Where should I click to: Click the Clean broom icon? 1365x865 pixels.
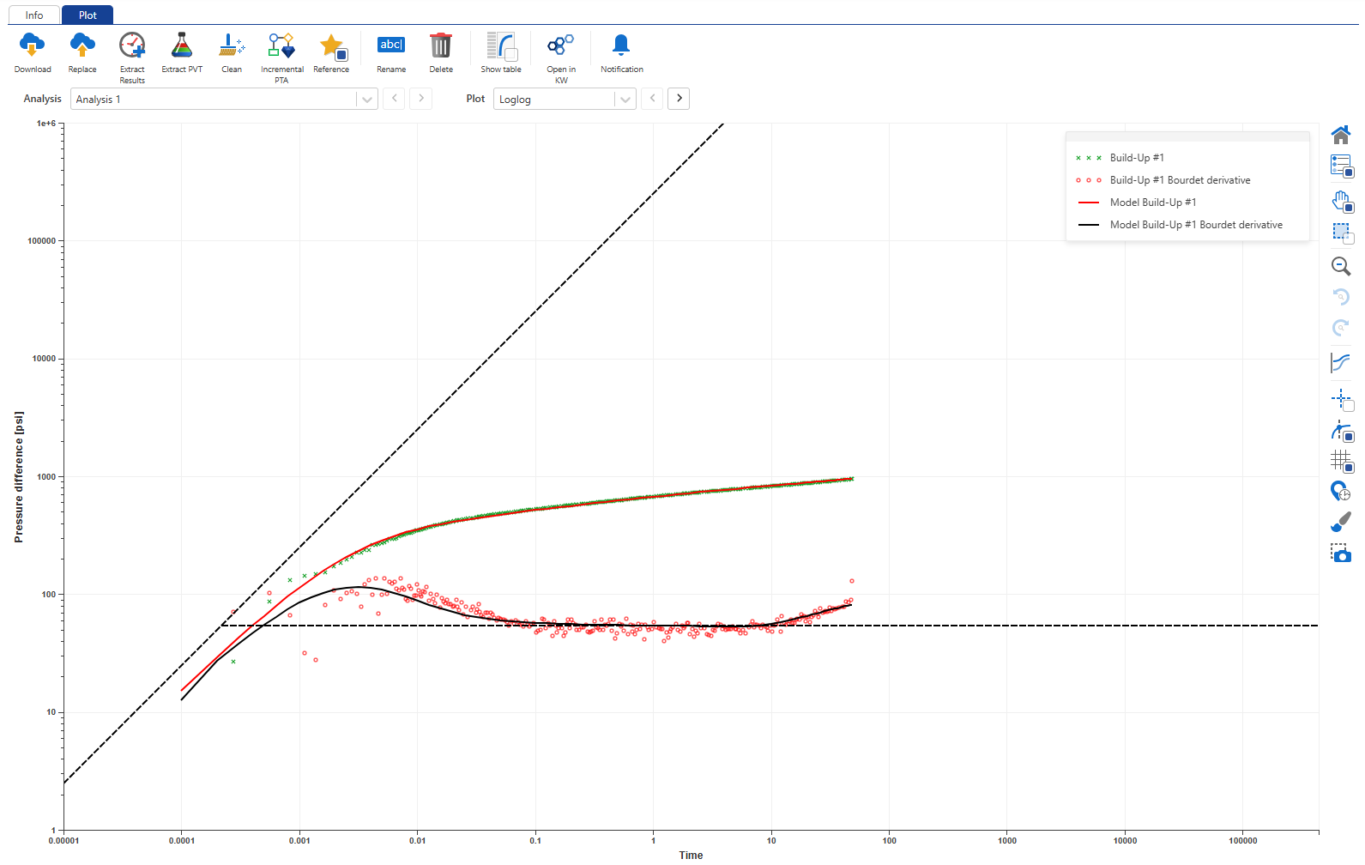point(232,45)
